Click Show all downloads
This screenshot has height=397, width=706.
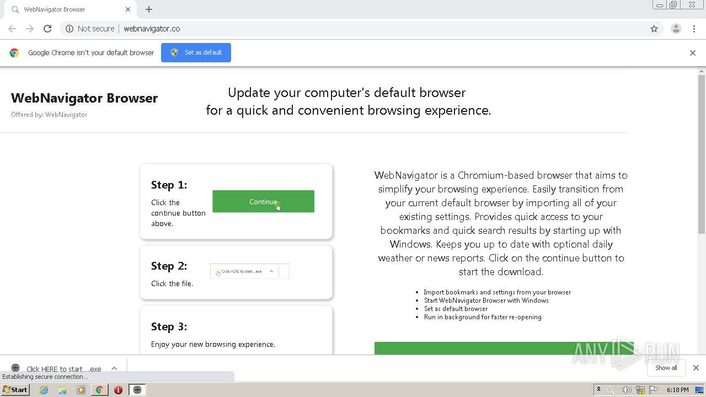[x=666, y=368]
